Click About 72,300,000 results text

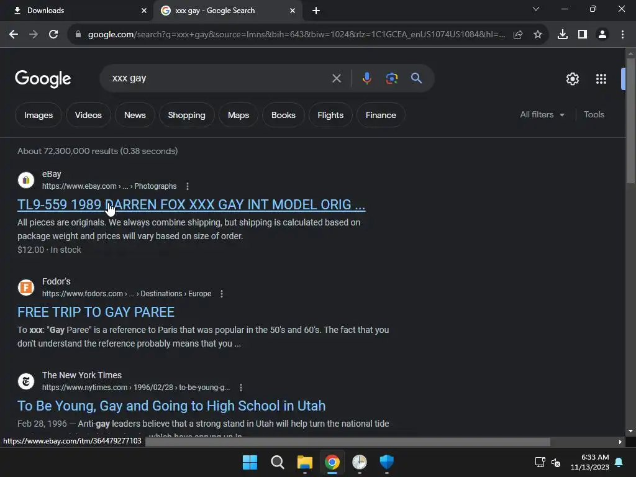(98, 152)
